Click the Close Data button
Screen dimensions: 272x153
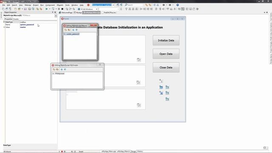point(166,68)
